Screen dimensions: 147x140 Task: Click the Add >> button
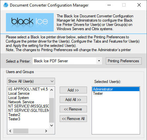(x=73, y=90)
